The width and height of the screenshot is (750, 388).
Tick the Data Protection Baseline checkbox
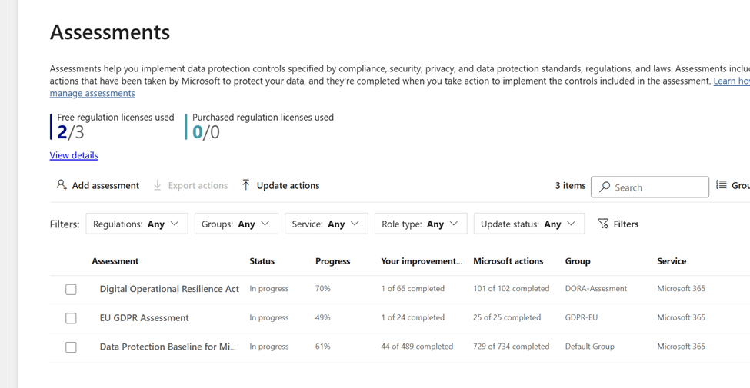pos(71,347)
